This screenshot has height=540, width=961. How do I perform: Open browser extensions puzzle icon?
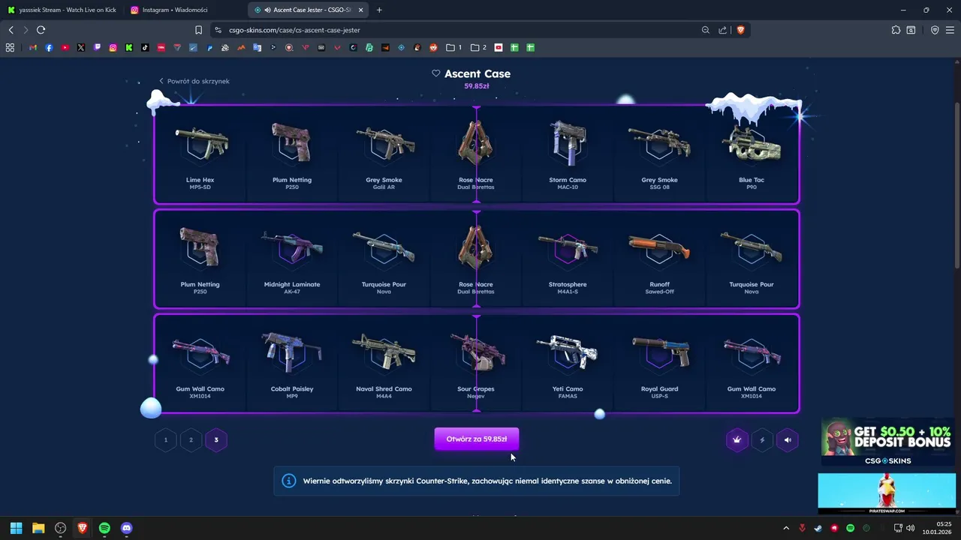(896, 30)
